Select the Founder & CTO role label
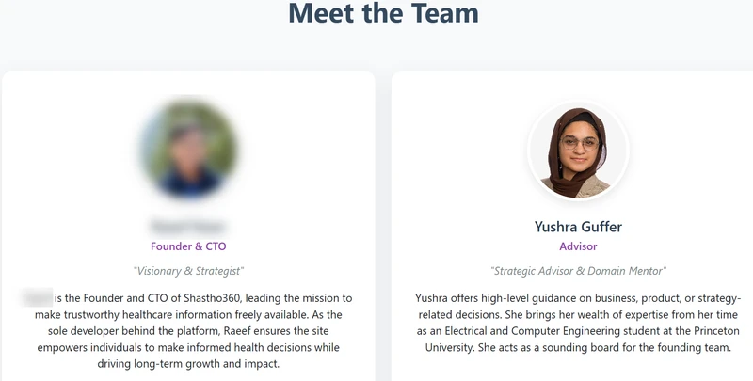This screenshot has width=753, height=381. pyautogui.click(x=188, y=246)
